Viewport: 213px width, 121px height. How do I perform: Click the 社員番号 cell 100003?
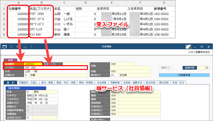(19, 29)
